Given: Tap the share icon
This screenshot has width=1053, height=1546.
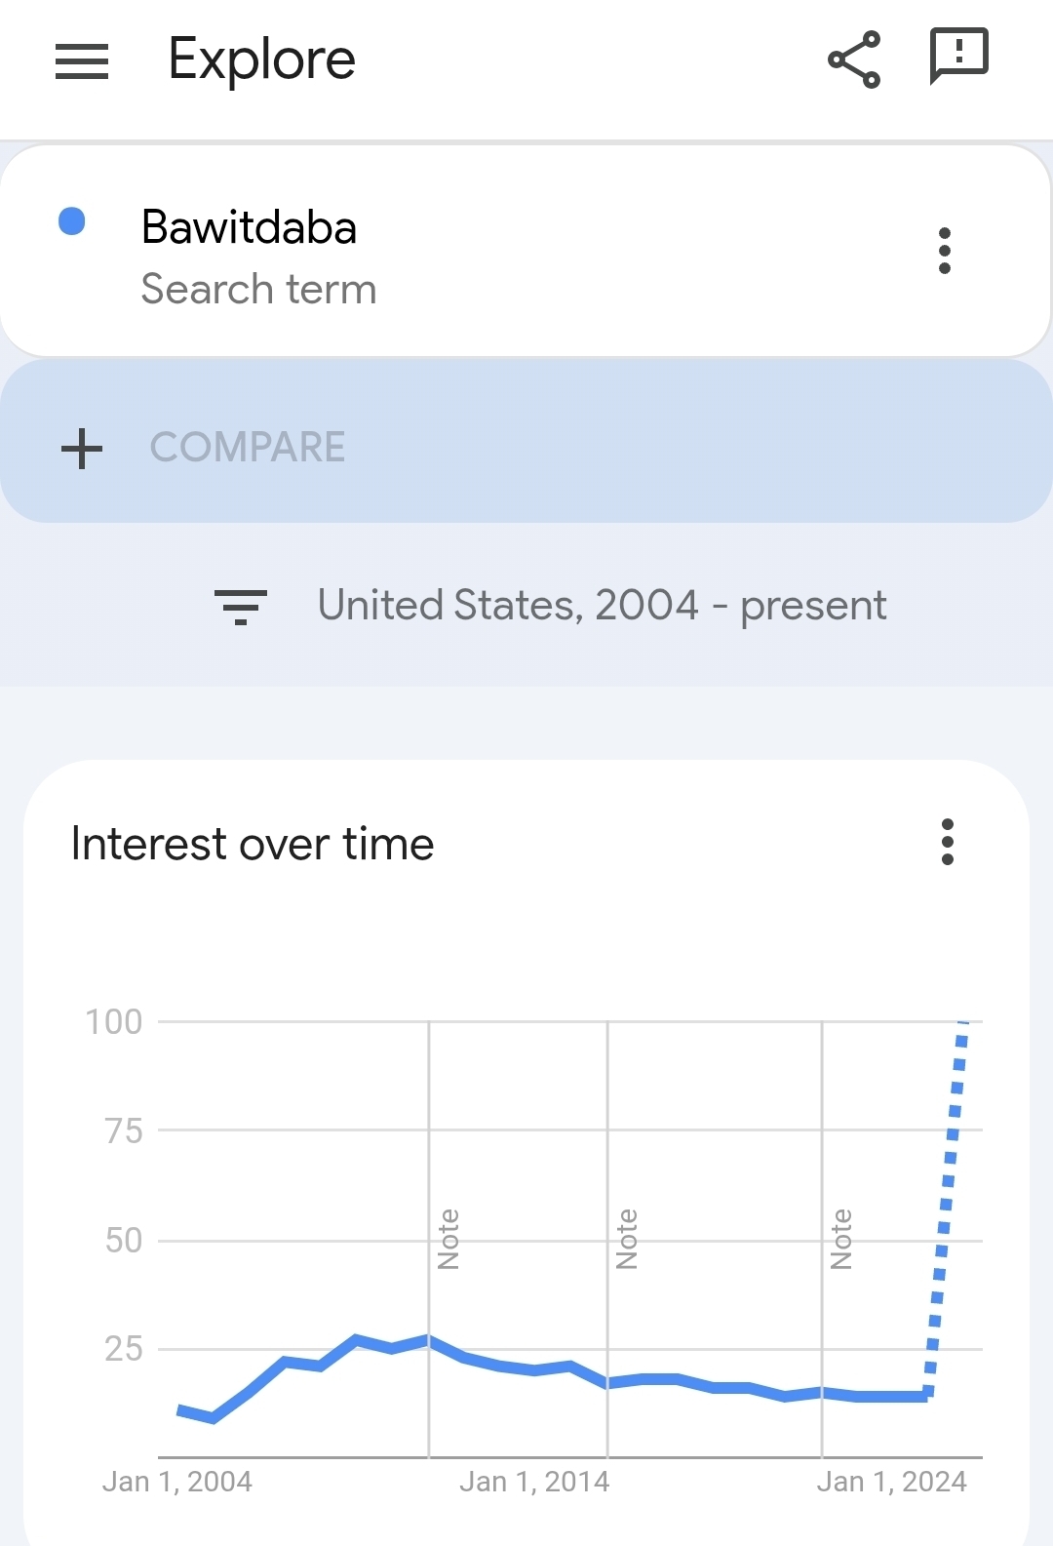Looking at the screenshot, I should [854, 60].
